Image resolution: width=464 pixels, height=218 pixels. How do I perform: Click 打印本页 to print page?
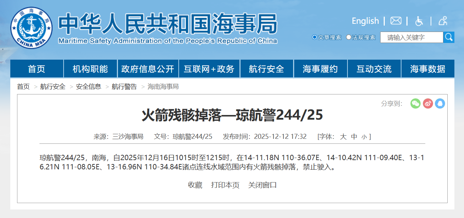(225, 185)
